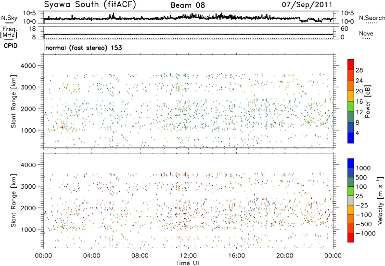This screenshot has width=385, height=266.
Task: Click the 'Velocity [m s-1]' colorbar label
Action: coord(380,200)
